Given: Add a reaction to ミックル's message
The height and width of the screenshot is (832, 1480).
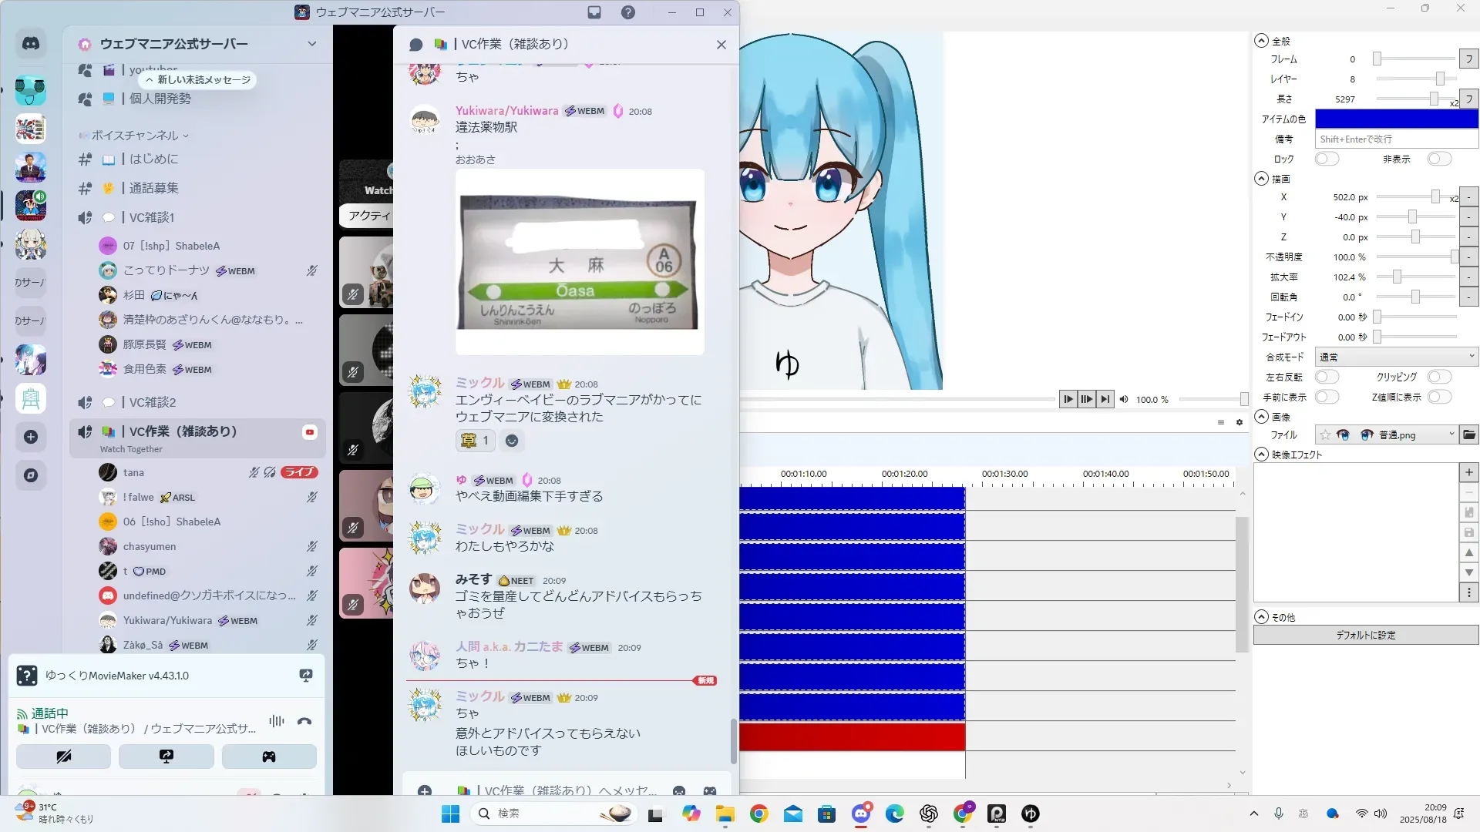Looking at the screenshot, I should 512,441.
